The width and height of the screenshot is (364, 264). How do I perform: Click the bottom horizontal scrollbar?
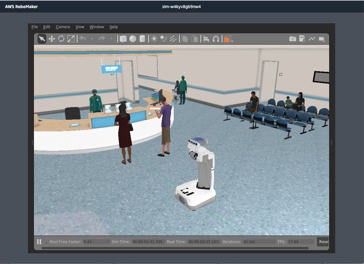coord(175,248)
